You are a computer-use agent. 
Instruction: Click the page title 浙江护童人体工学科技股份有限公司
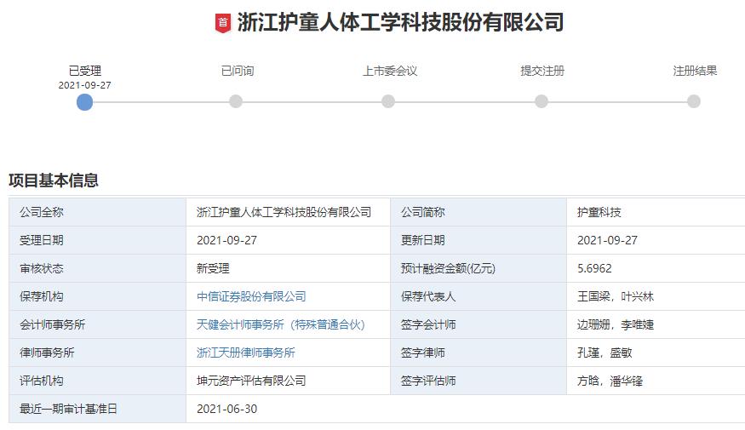400,22
